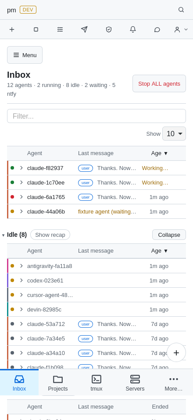Open the user account dropdown
The width and height of the screenshot is (193, 420).
[x=181, y=29]
